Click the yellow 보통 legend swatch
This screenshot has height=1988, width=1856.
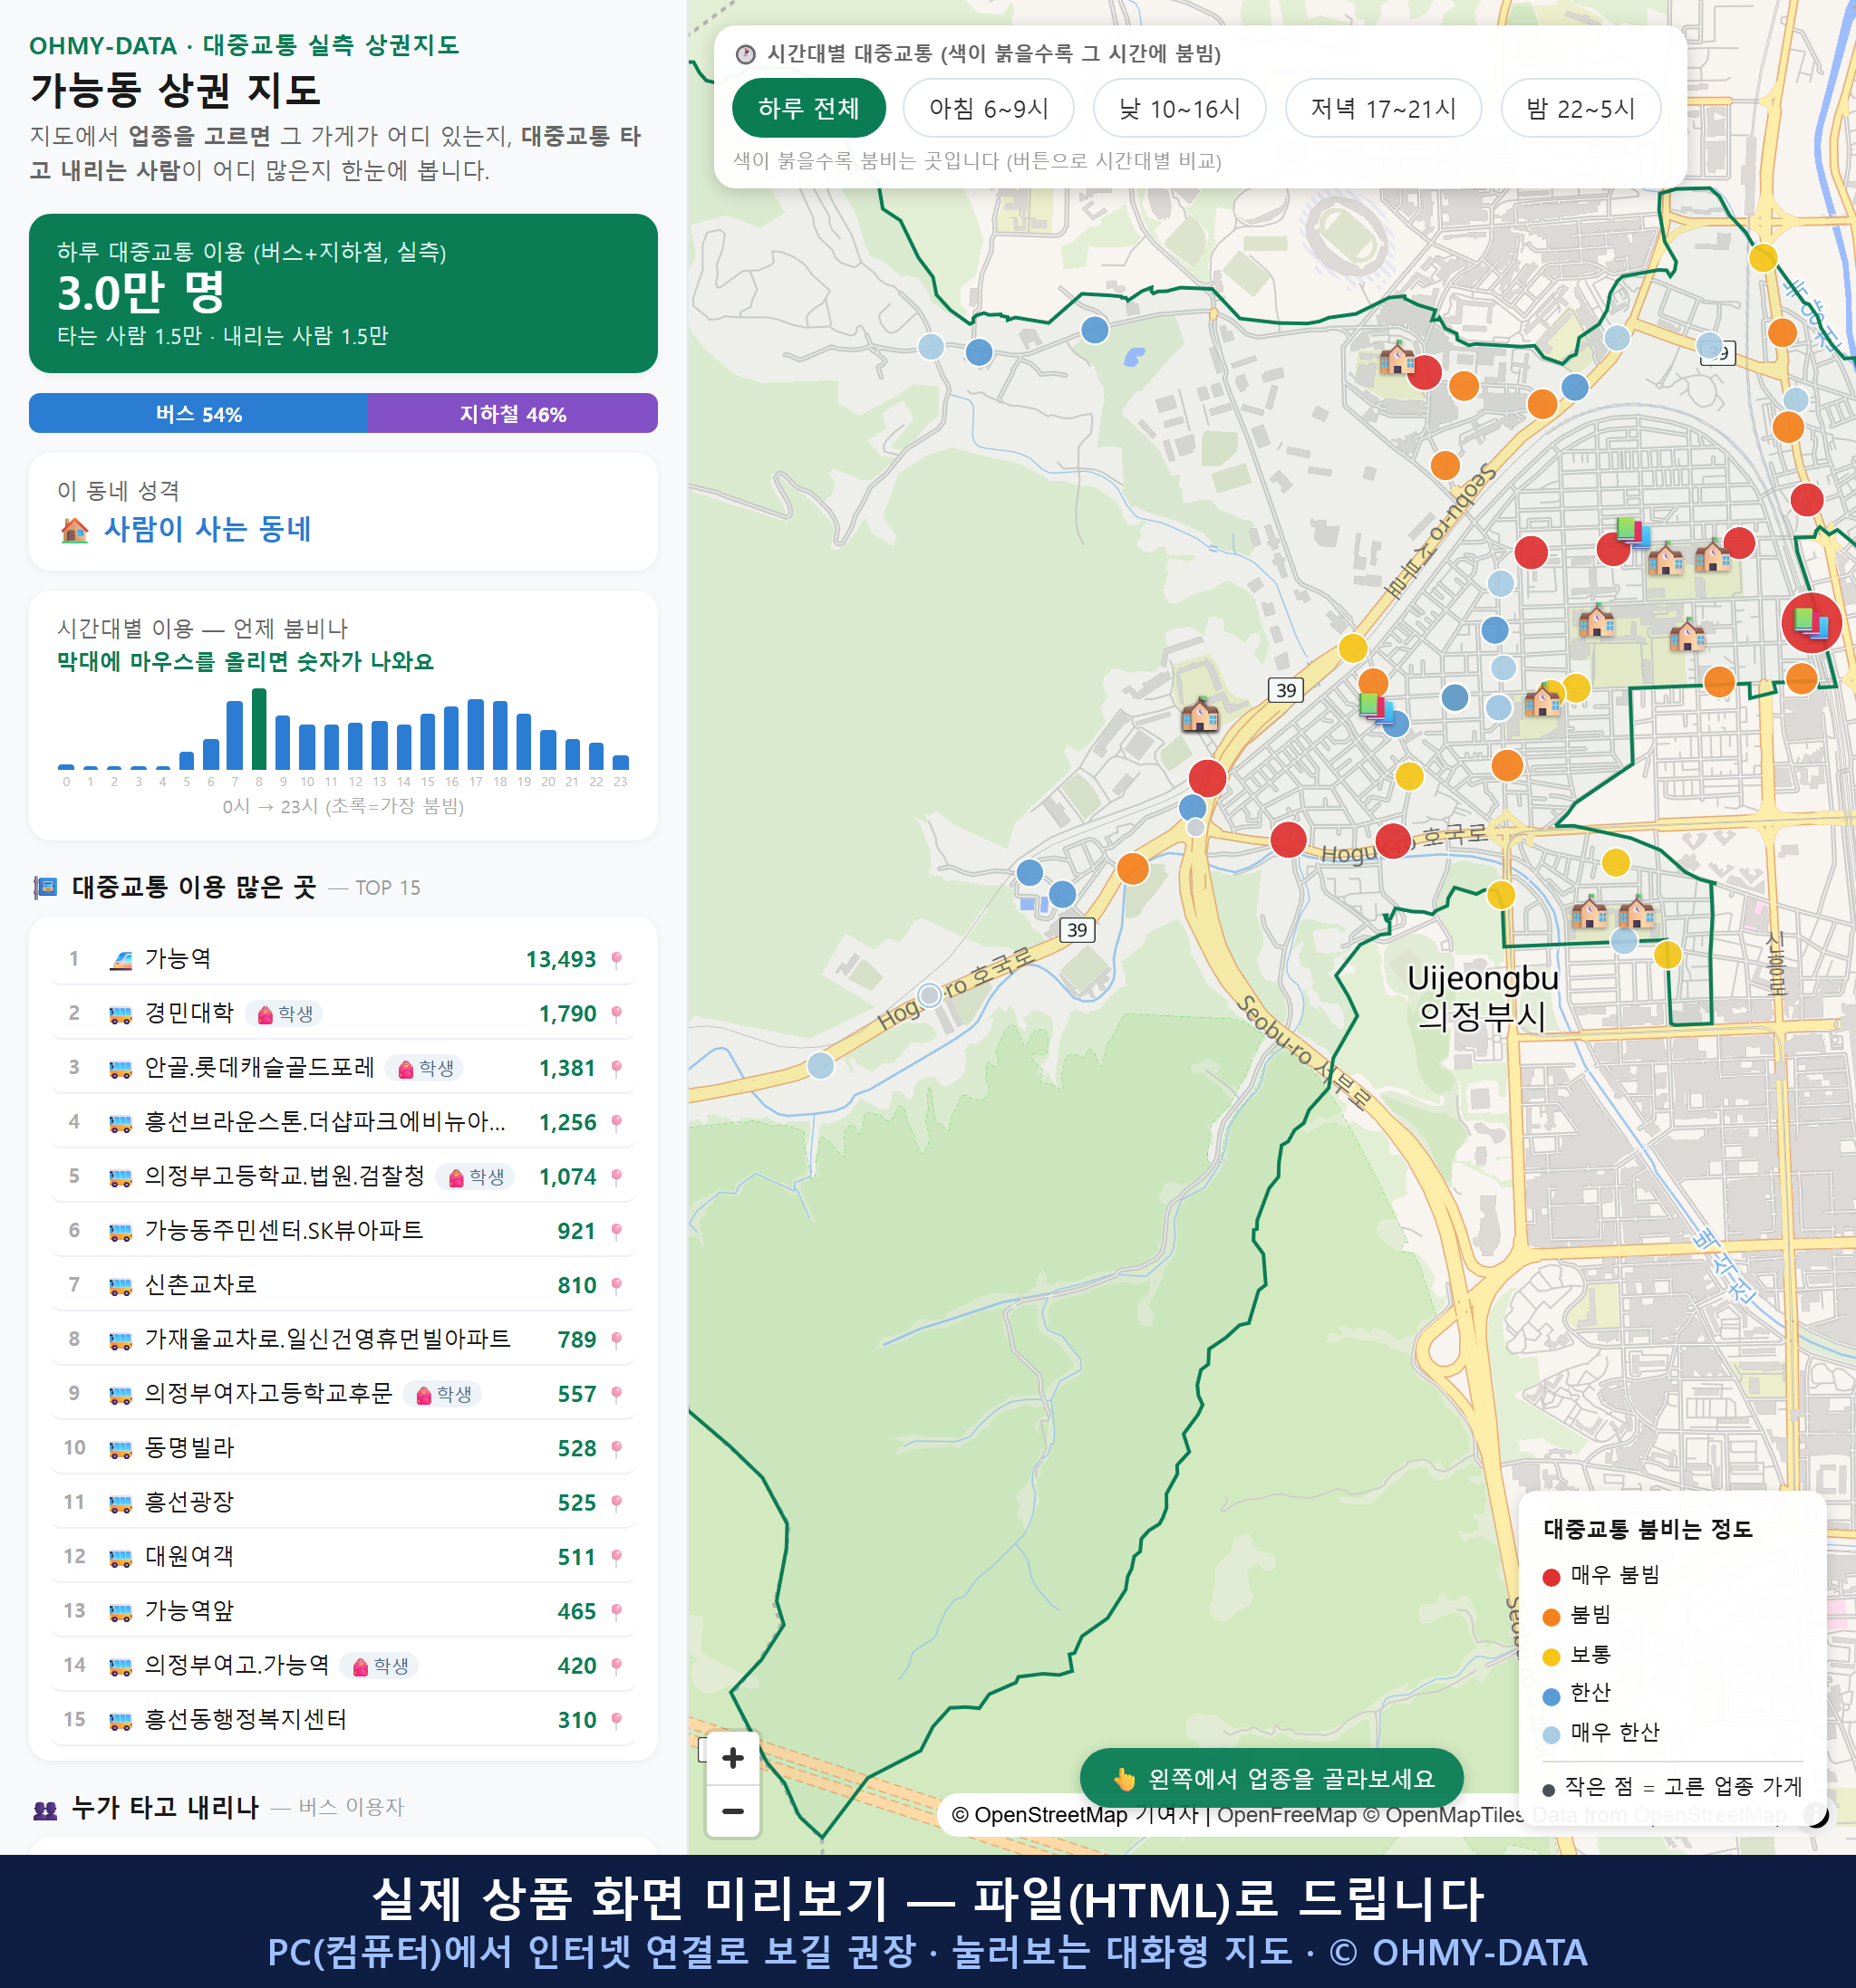coord(1551,1657)
